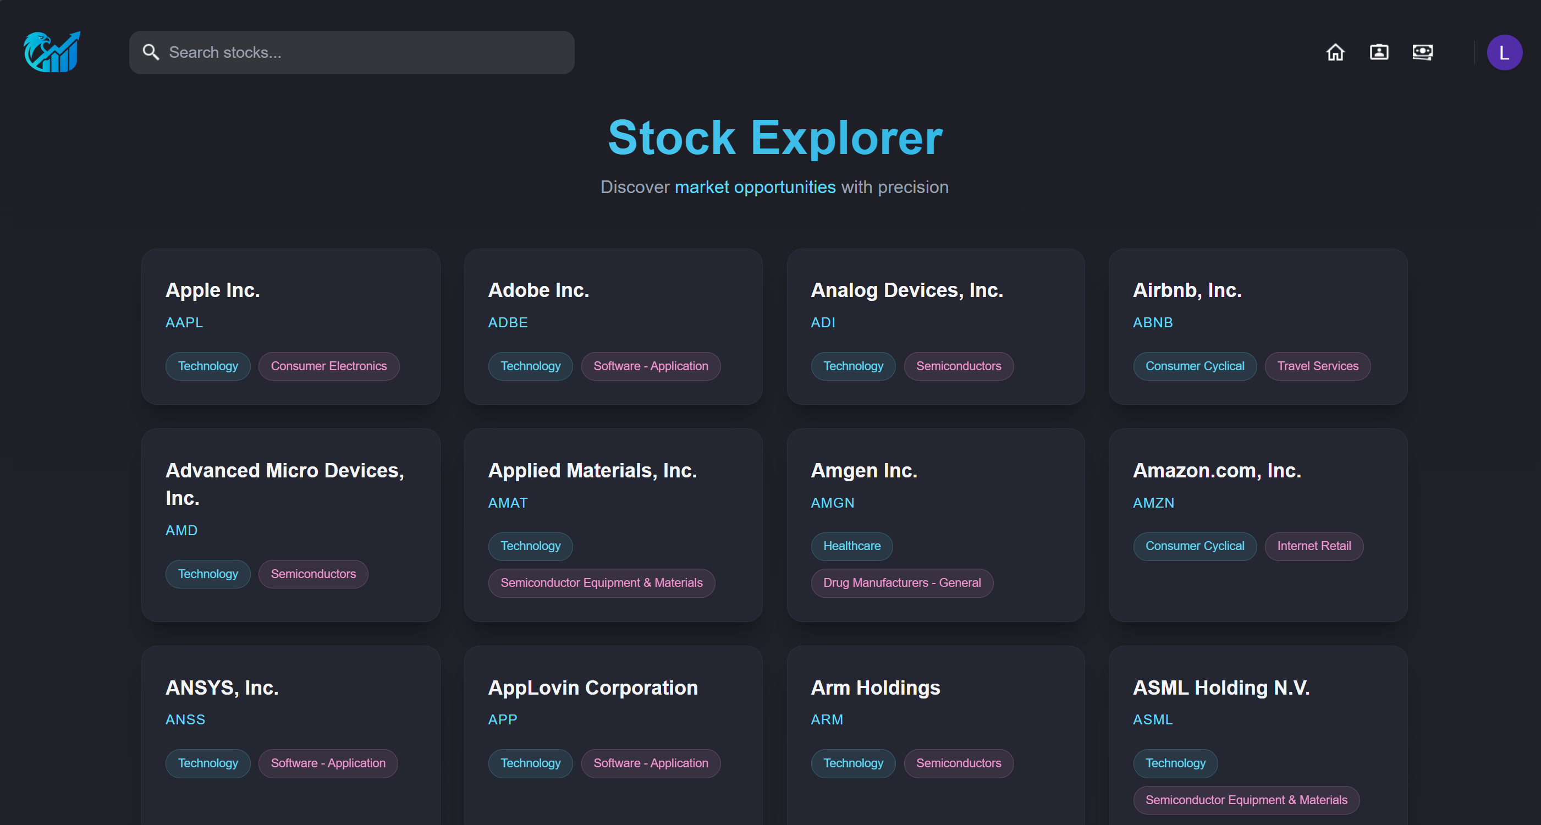Image resolution: width=1541 pixels, height=825 pixels.
Task: Select the ANSYS, Inc. card title
Action: [x=222, y=688]
